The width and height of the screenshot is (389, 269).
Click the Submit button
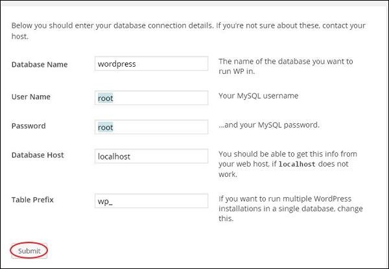tap(29, 251)
